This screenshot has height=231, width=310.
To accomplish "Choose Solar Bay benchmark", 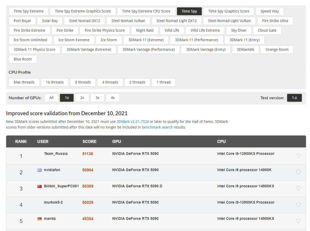I will (x=50, y=21).
